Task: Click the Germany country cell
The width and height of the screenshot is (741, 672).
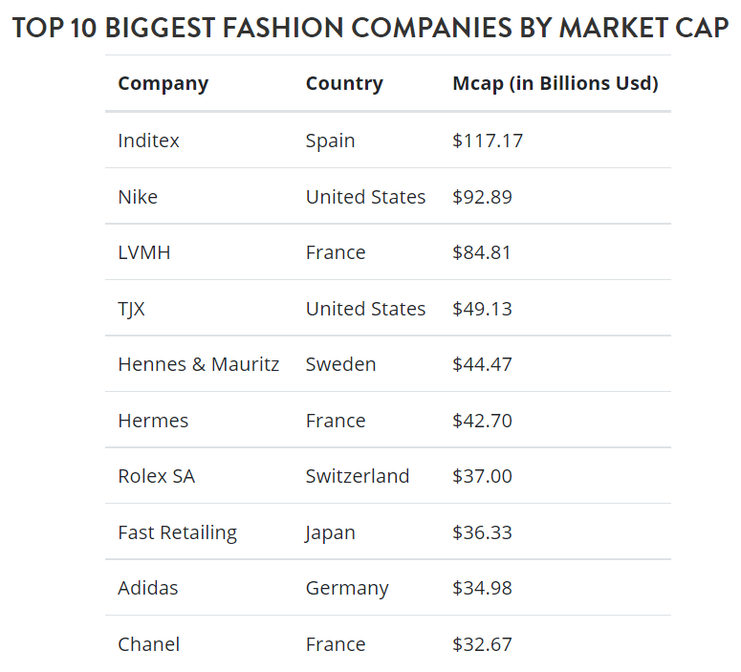Action: click(347, 588)
